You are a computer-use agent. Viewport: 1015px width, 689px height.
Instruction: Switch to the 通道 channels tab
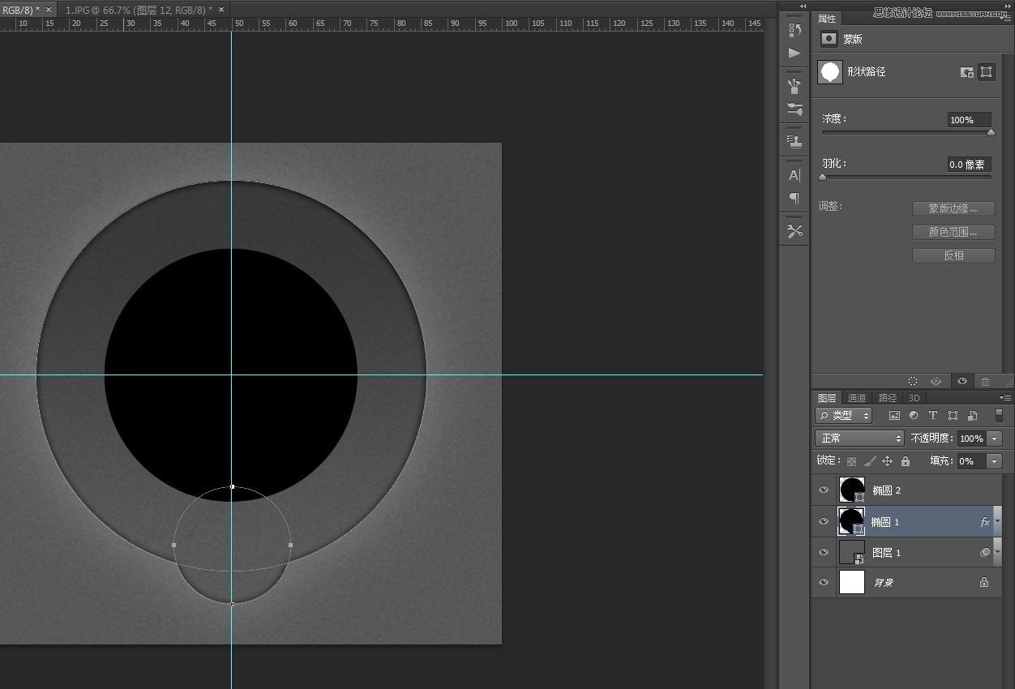pyautogui.click(x=857, y=398)
